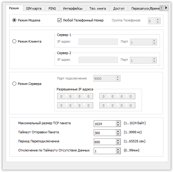This screenshot has height=172, width=173.
Task: Switch to the Тел. книга tab
Action: [x=98, y=8]
